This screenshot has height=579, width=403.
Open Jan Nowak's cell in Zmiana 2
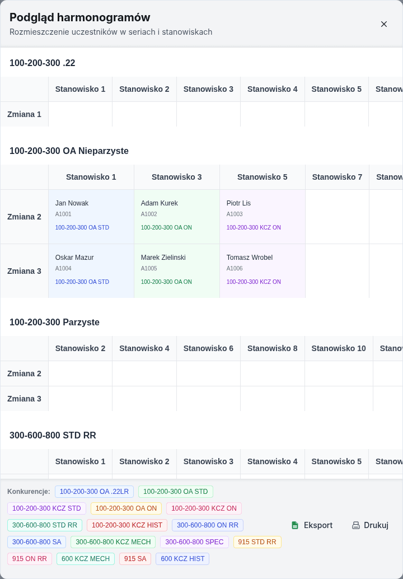[x=91, y=217]
